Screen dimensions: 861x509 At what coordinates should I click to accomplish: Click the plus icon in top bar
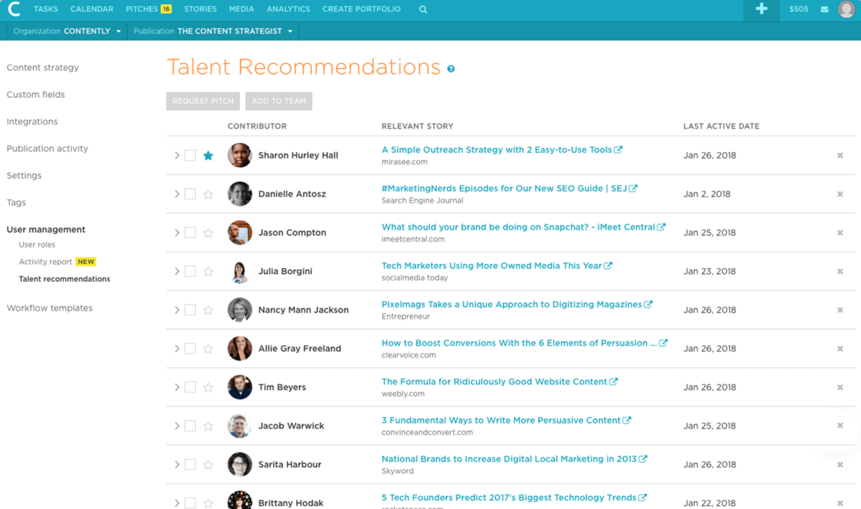pos(762,9)
